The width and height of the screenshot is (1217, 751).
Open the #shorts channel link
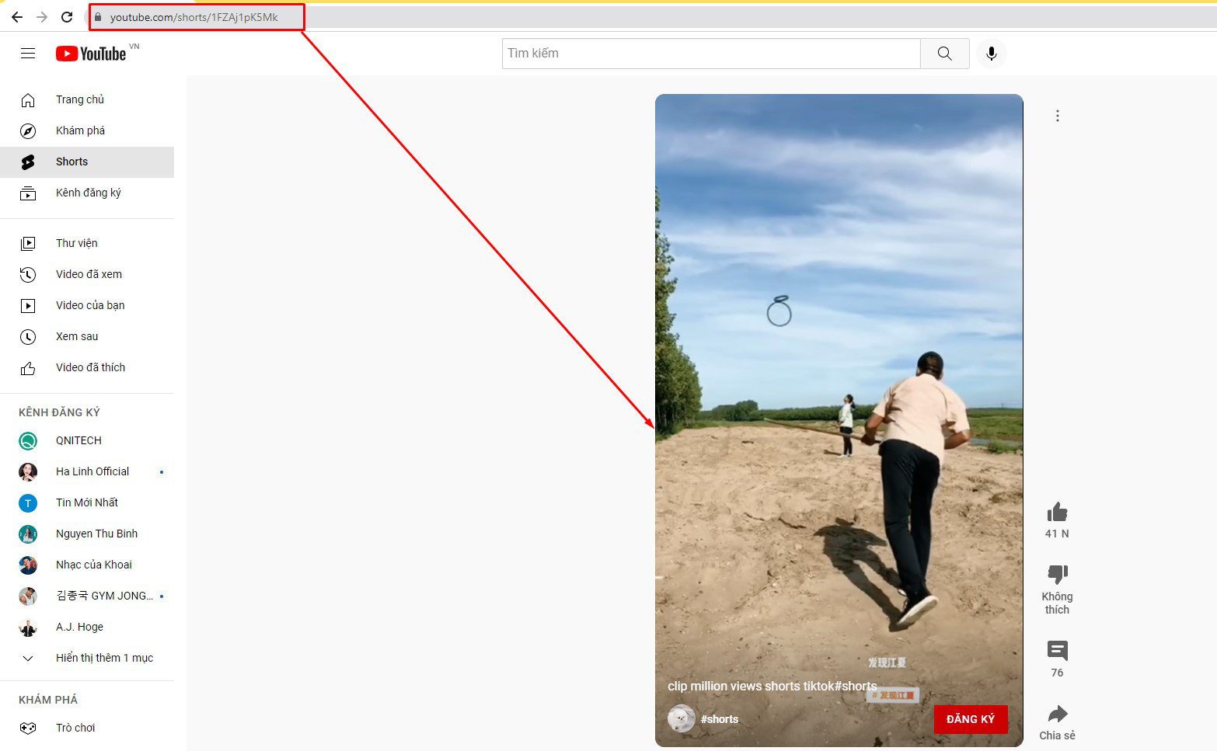(x=719, y=719)
